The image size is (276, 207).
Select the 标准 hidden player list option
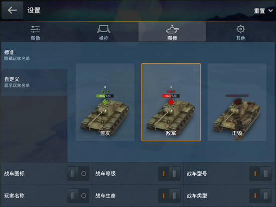click(34, 55)
